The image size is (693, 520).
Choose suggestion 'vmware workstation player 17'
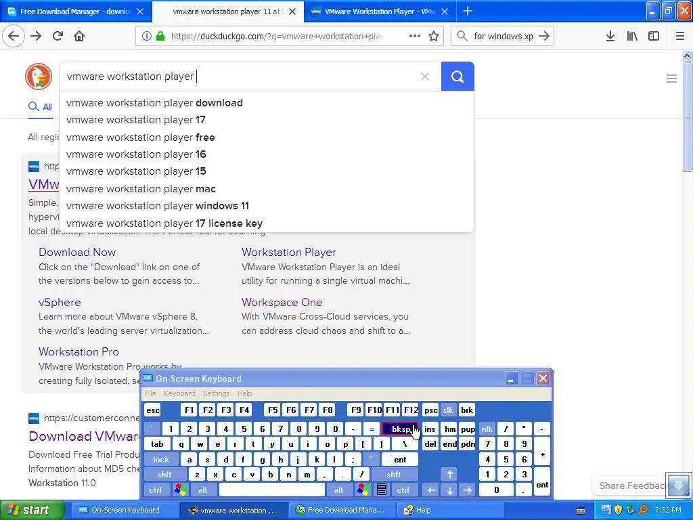(x=267, y=120)
